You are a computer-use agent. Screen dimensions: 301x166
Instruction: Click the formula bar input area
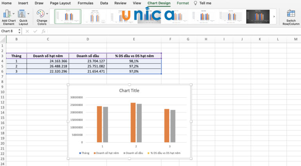[x=174, y=31]
